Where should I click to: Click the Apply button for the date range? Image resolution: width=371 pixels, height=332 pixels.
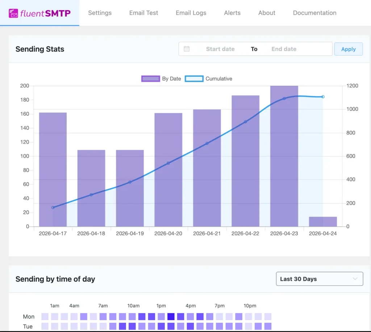pos(348,49)
